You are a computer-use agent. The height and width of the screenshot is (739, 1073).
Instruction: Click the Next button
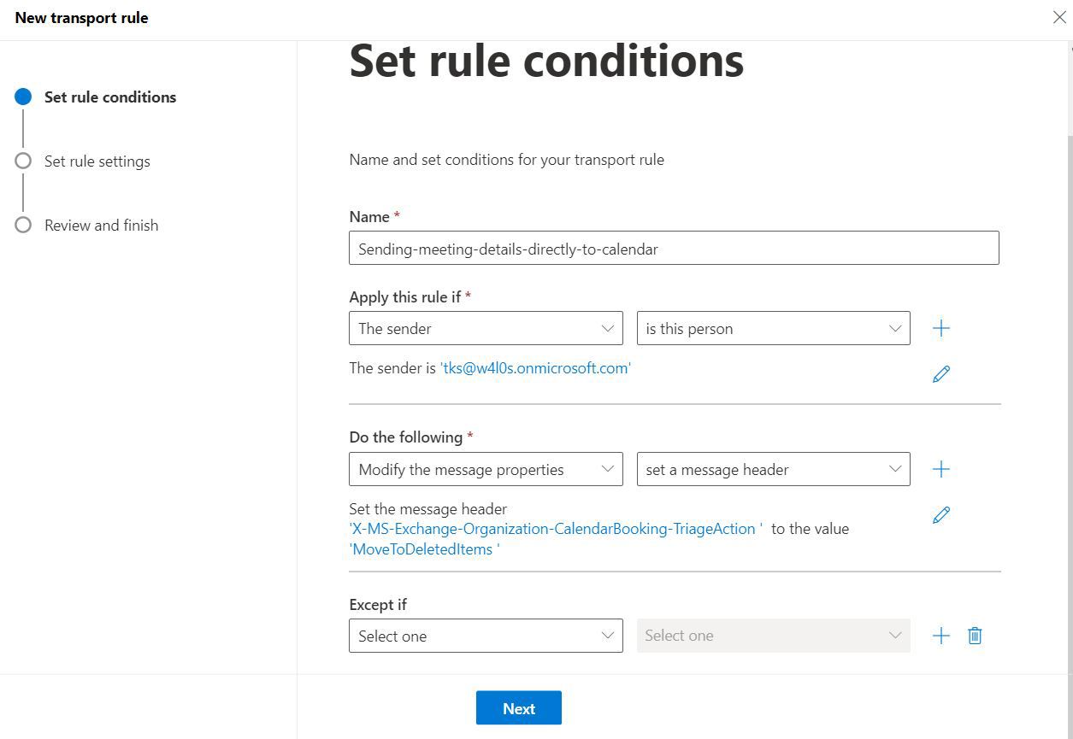pos(518,708)
